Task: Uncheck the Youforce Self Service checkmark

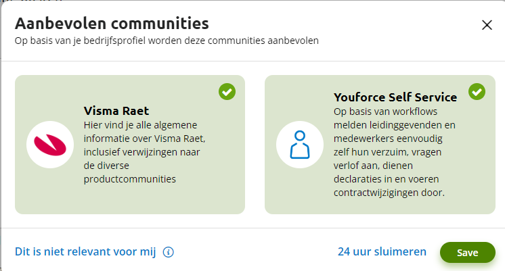Action: click(477, 92)
